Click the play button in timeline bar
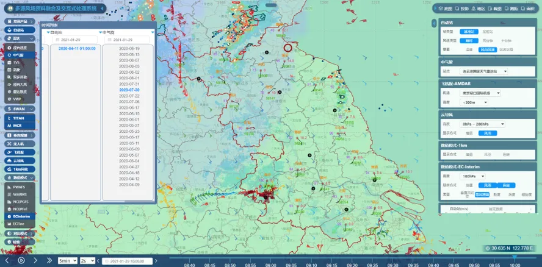 coord(21,260)
